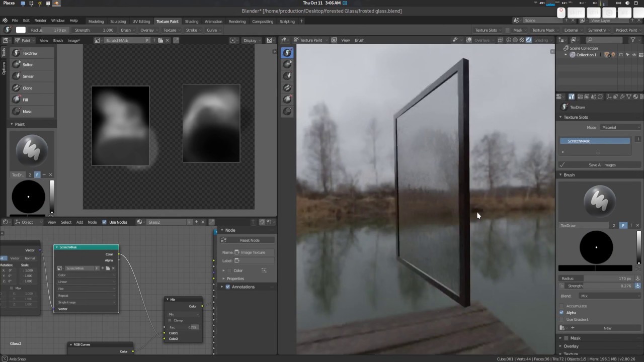
Task: Switch to the Sculpting workspace tab
Action: (118, 21)
